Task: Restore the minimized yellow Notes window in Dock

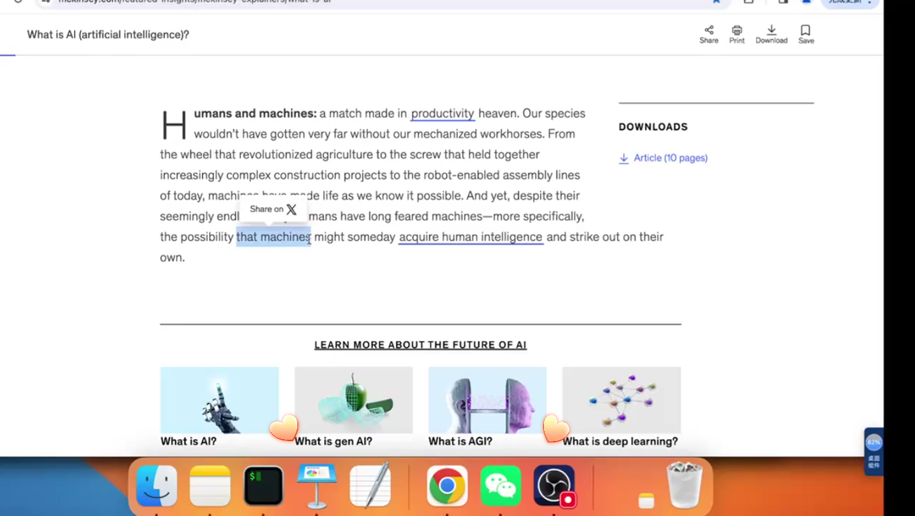Action: click(646, 500)
